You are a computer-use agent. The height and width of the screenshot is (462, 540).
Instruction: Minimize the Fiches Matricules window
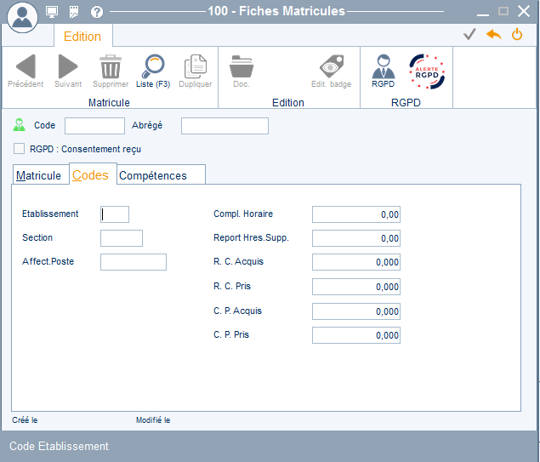[x=483, y=13]
